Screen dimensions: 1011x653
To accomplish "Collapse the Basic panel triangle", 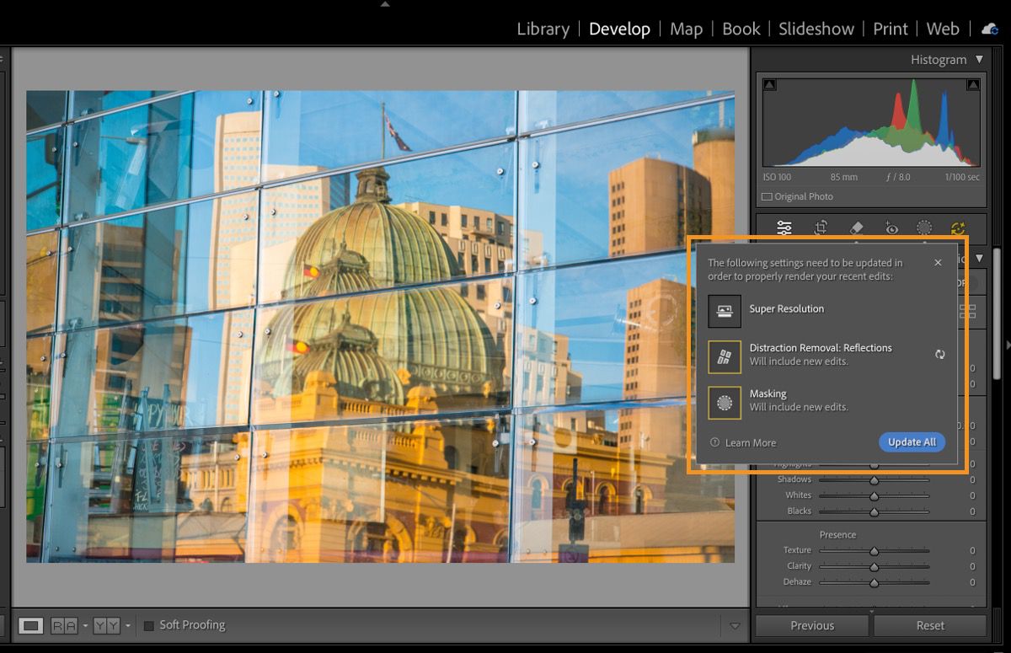I will pyautogui.click(x=979, y=258).
